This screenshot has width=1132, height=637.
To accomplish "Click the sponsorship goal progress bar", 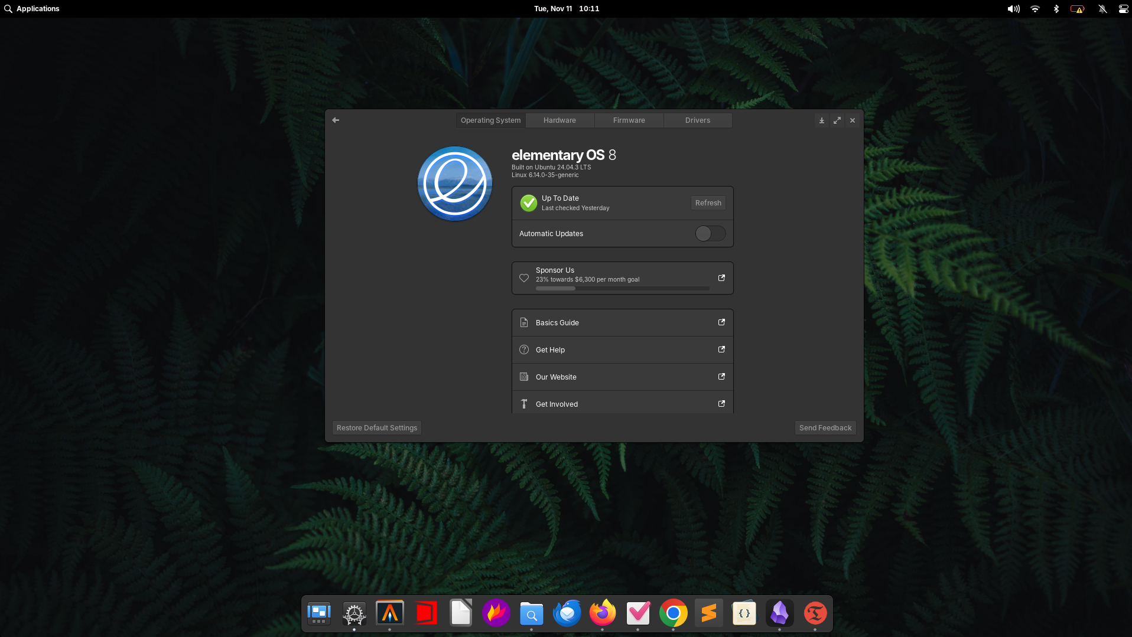I will click(x=622, y=288).
